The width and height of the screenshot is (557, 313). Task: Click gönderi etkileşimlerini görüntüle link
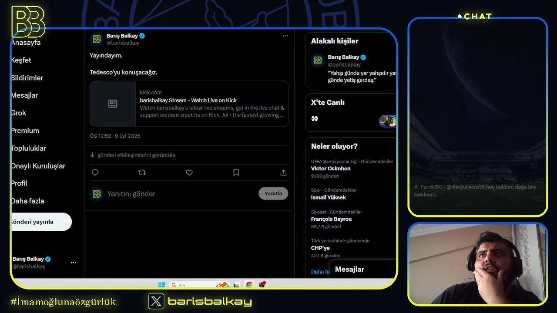tap(136, 155)
